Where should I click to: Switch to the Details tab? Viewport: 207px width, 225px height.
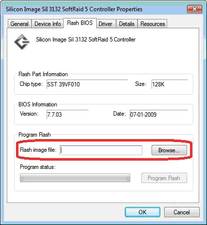tap(127, 24)
